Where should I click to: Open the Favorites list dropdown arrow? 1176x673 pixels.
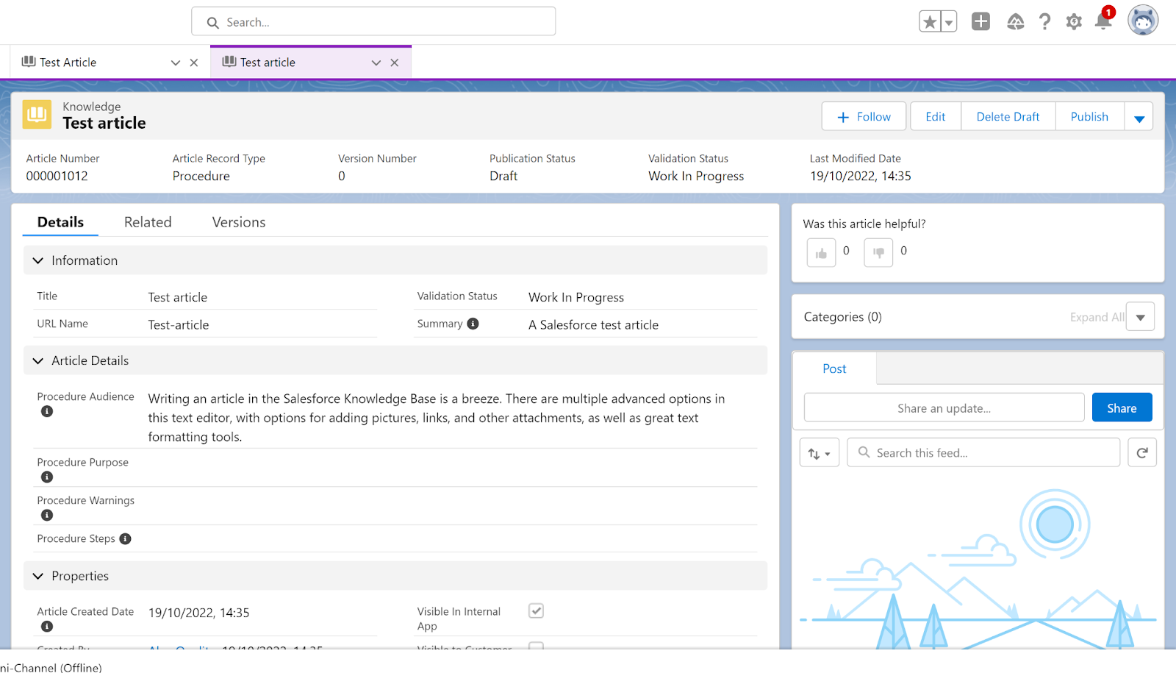pos(949,22)
